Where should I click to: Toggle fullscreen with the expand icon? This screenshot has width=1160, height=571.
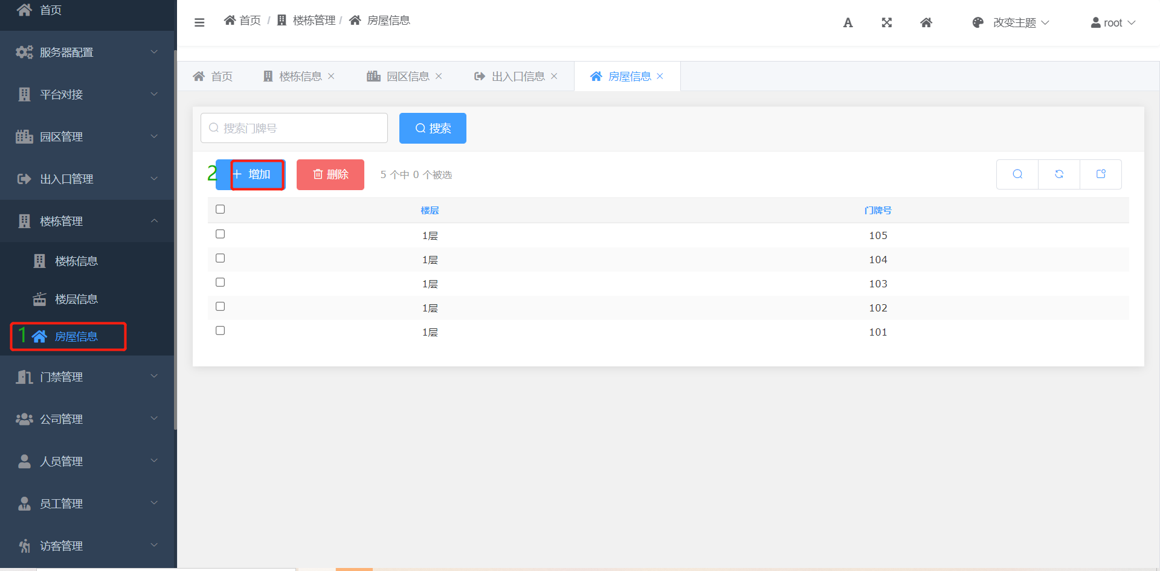(886, 23)
